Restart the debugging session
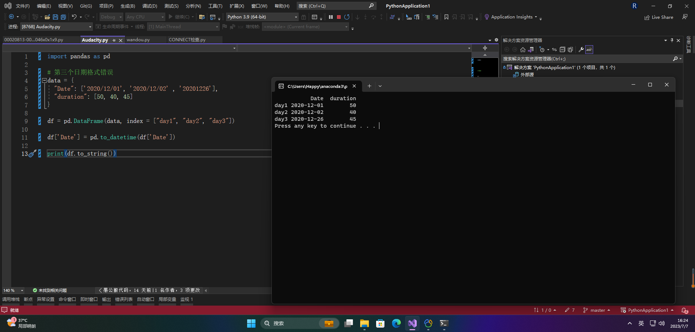This screenshot has height=332, width=695. 347,17
